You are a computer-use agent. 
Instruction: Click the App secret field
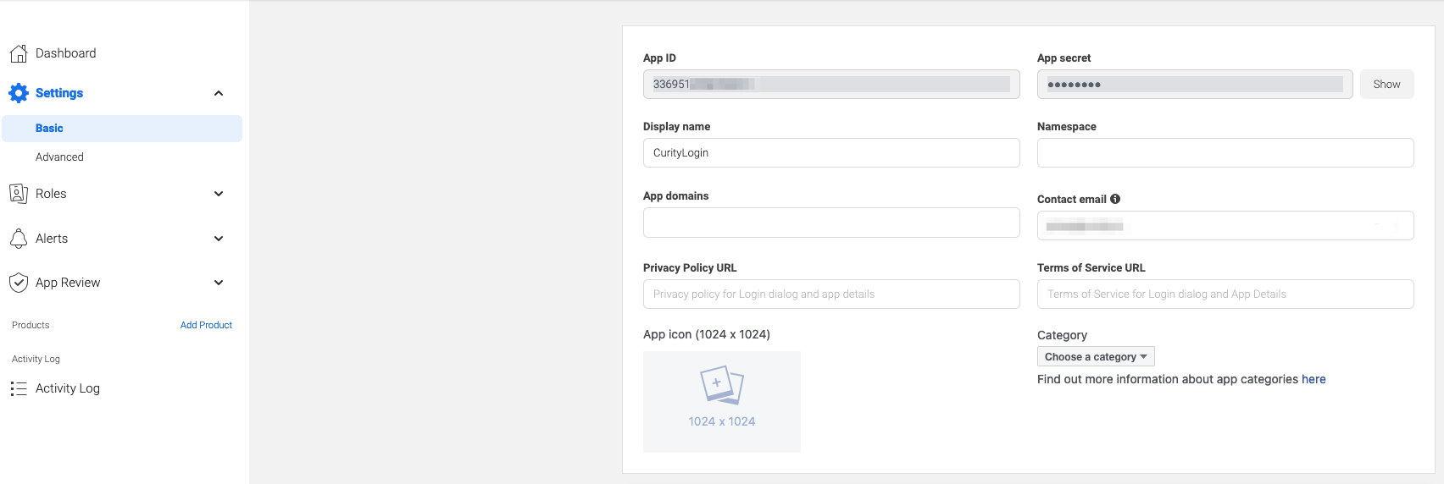[x=1195, y=85]
